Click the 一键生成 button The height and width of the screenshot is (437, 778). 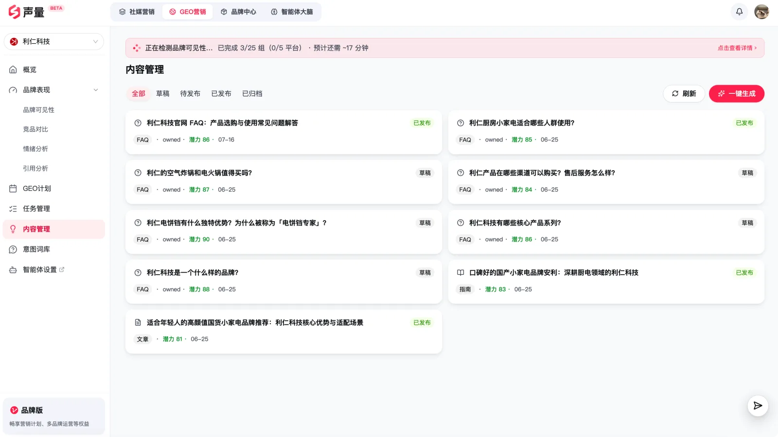click(737, 94)
